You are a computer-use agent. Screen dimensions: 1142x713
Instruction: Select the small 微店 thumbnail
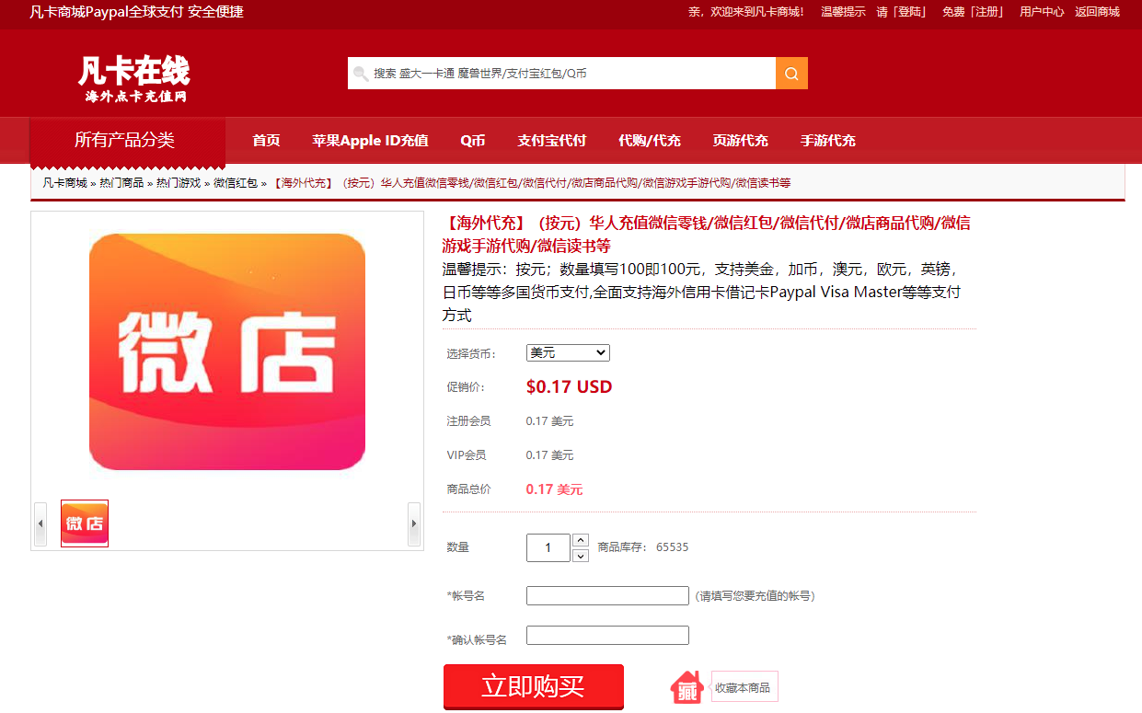click(85, 523)
